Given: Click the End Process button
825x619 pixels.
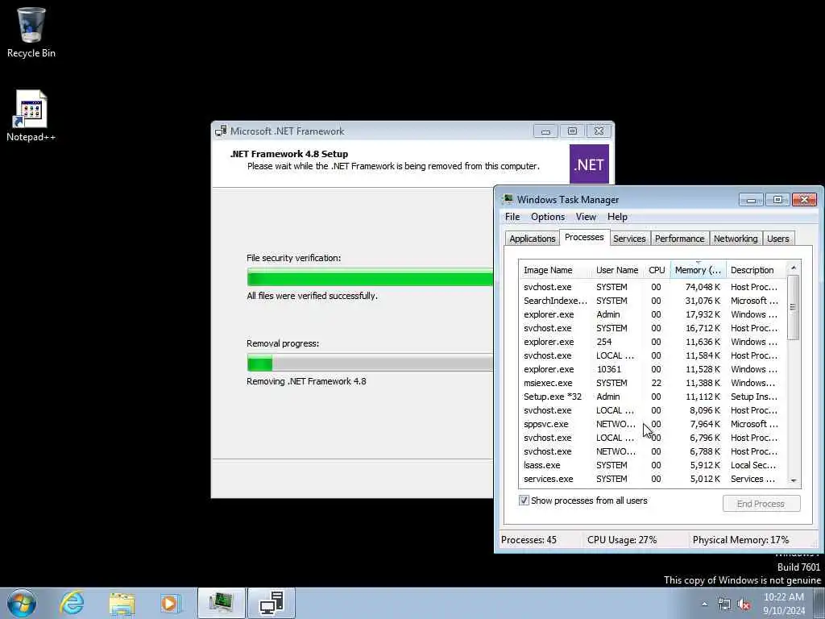Looking at the screenshot, I should click(761, 504).
